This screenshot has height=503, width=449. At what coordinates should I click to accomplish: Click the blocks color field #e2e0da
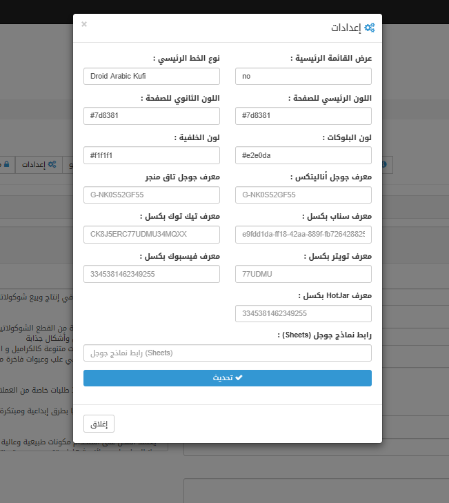coord(303,155)
